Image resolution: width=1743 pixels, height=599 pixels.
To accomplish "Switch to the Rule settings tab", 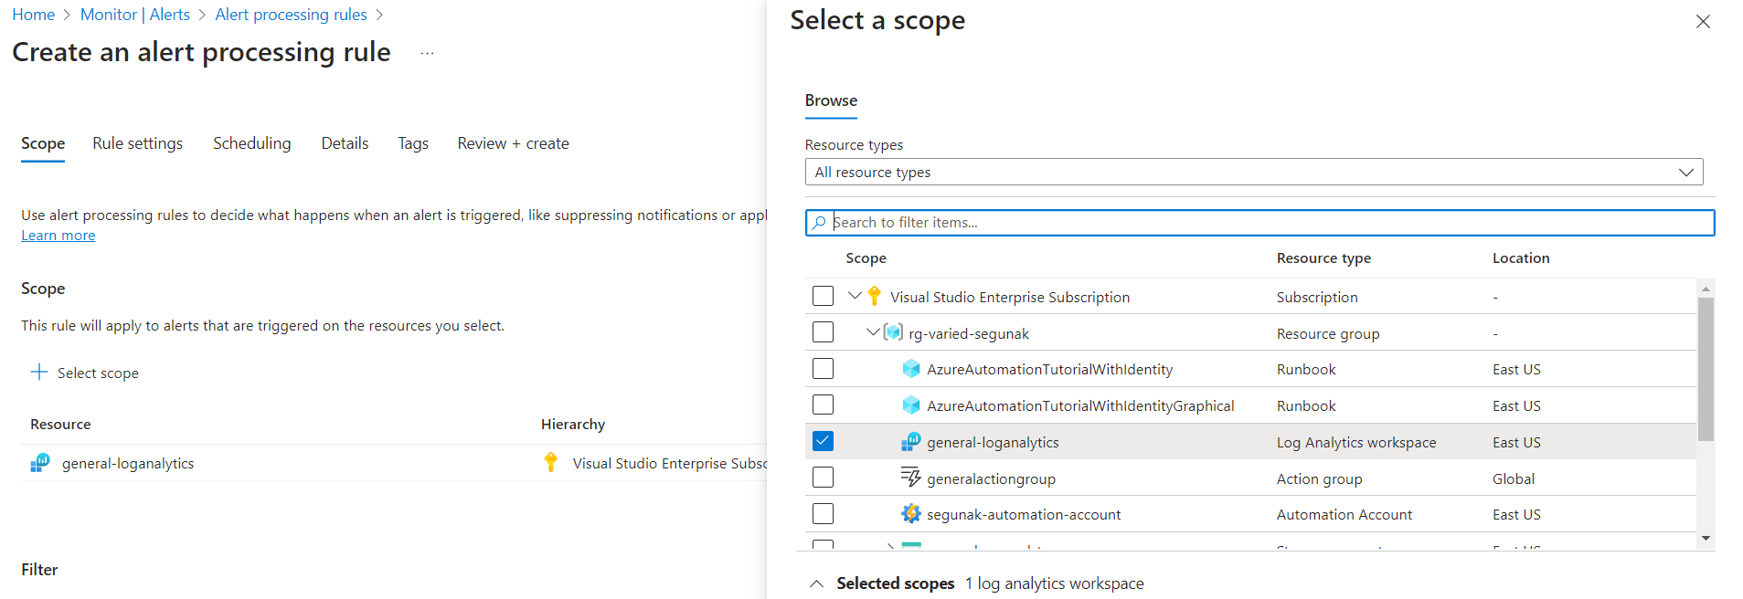I will pyautogui.click(x=137, y=143).
